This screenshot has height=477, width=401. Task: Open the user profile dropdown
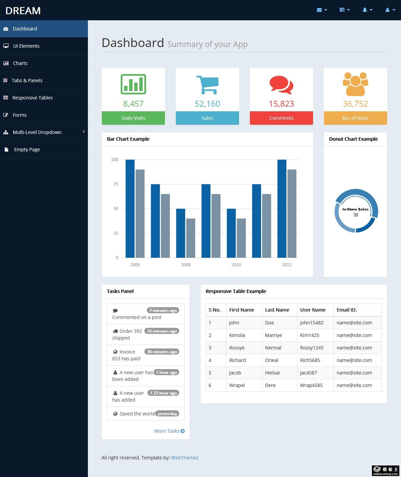pyautogui.click(x=390, y=10)
